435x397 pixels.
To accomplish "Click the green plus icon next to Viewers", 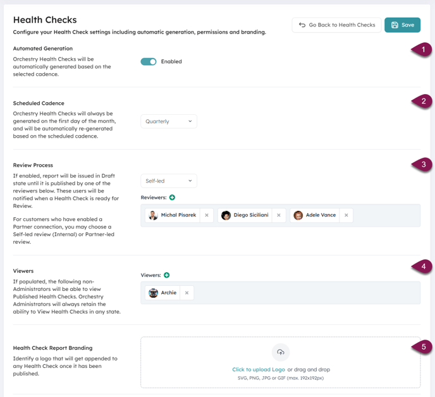I will 167,275.
